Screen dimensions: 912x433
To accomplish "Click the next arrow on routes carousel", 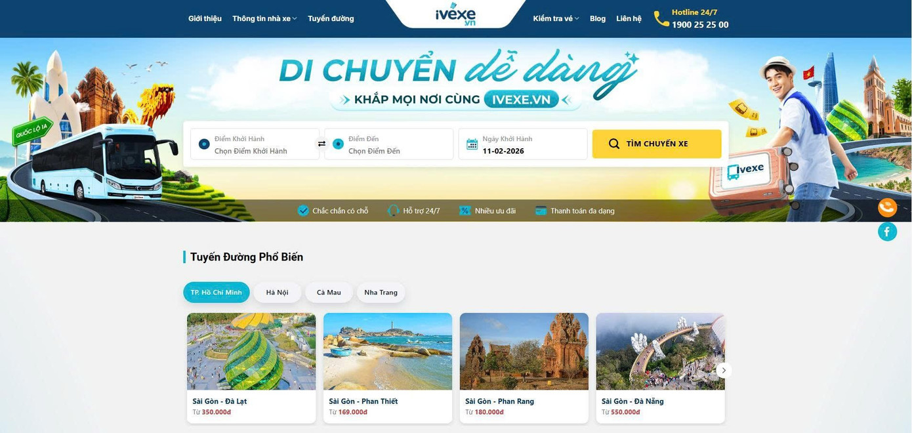I will click(724, 371).
